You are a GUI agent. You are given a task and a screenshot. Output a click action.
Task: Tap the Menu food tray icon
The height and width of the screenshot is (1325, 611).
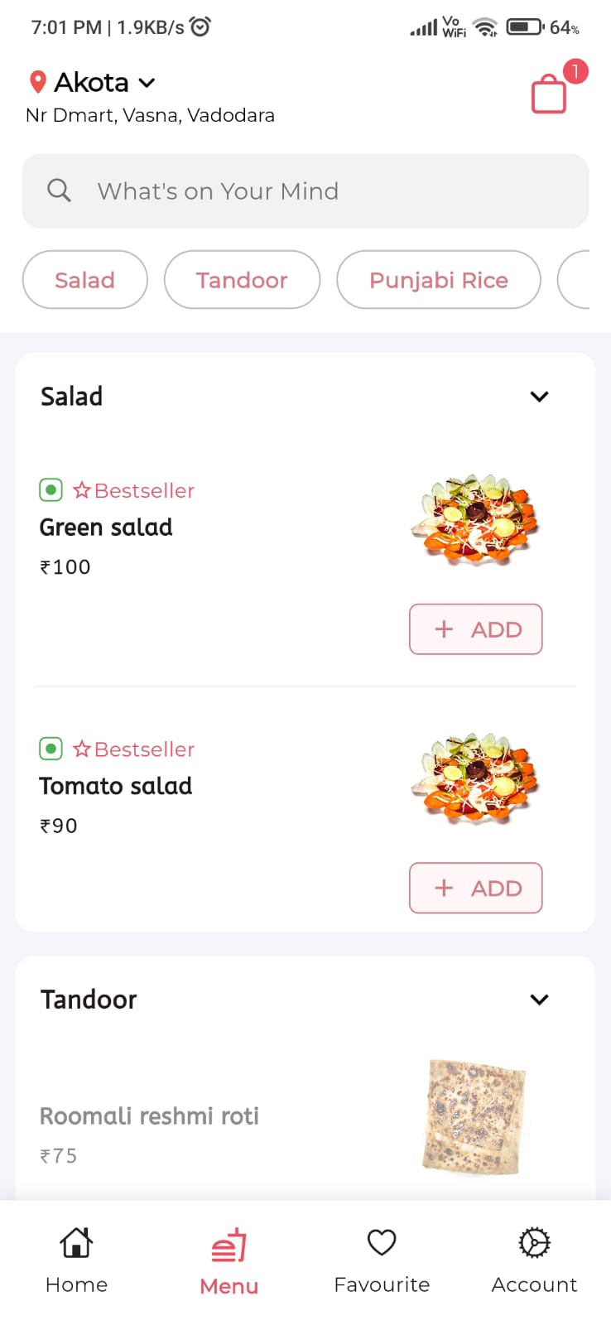[229, 1245]
